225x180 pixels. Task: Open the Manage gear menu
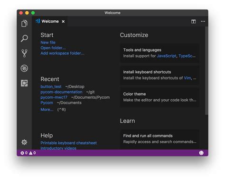pos(24,142)
